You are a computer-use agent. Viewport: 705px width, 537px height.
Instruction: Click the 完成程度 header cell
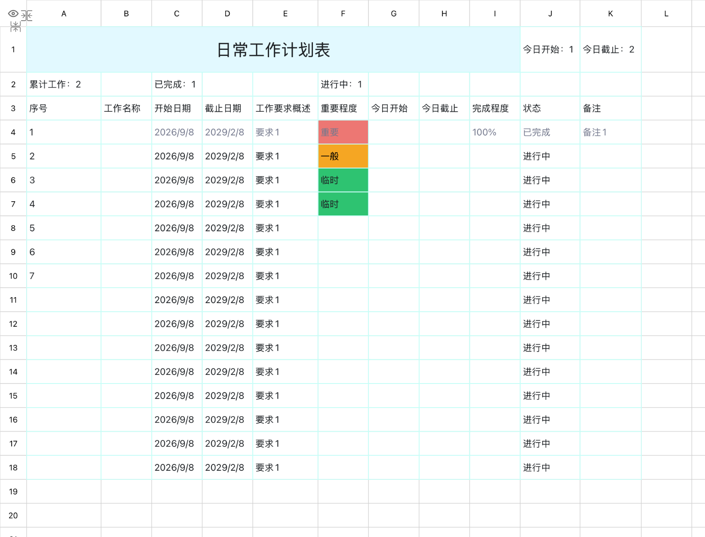495,108
